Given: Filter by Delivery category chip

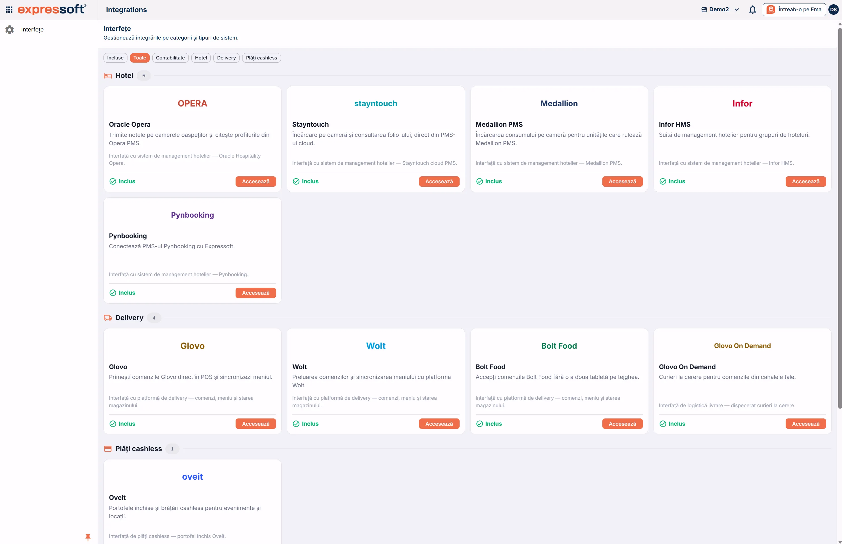Looking at the screenshot, I should (226, 58).
